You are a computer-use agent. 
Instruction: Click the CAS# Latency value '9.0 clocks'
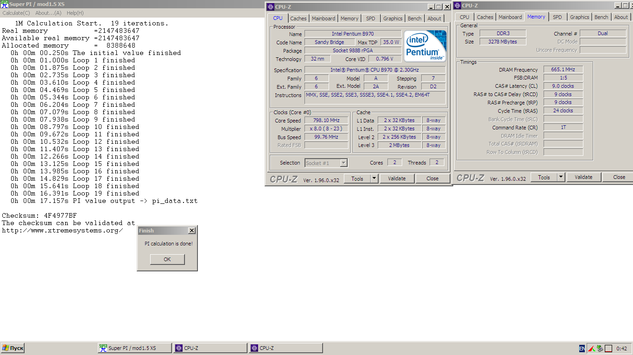point(563,86)
